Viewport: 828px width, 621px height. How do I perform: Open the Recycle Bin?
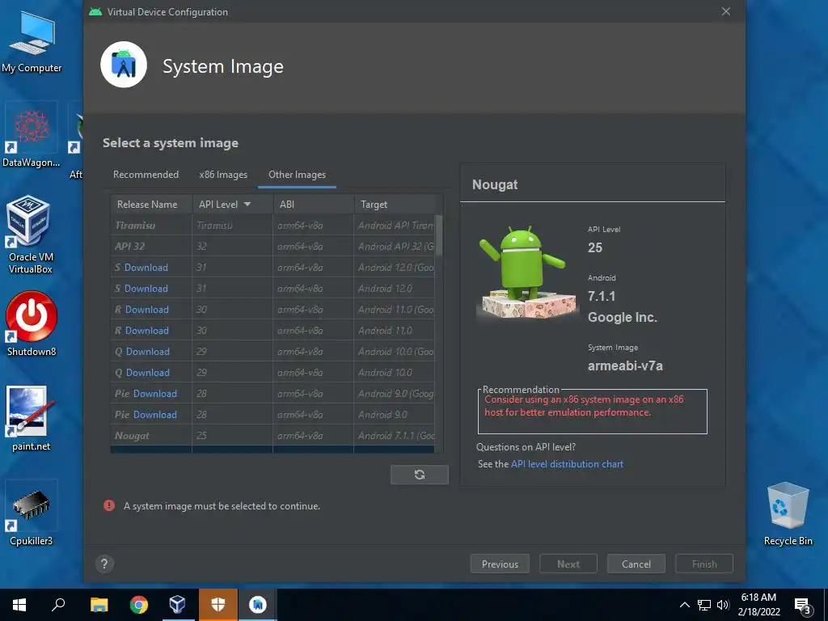(x=788, y=513)
